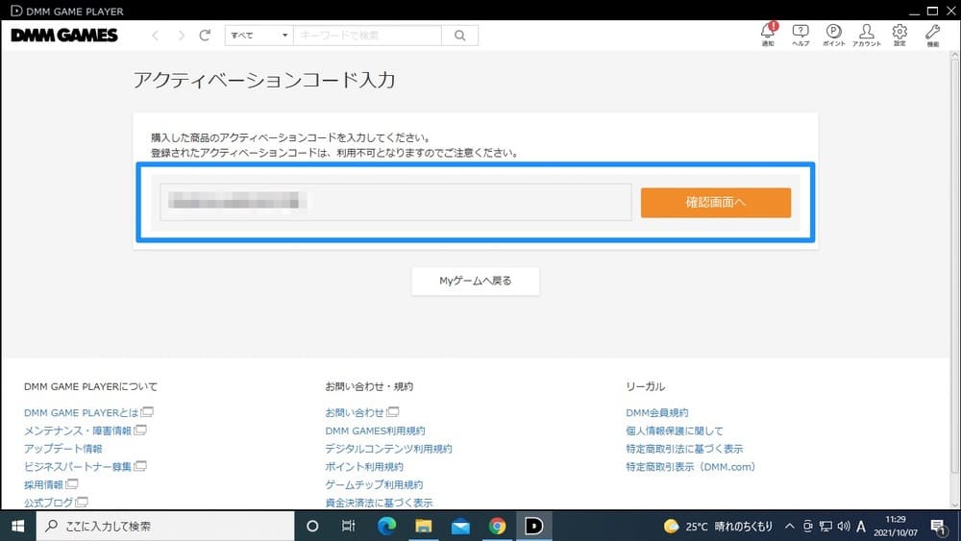The image size is (961, 541).
Task: Click the search magnifier icon
Action: point(459,36)
